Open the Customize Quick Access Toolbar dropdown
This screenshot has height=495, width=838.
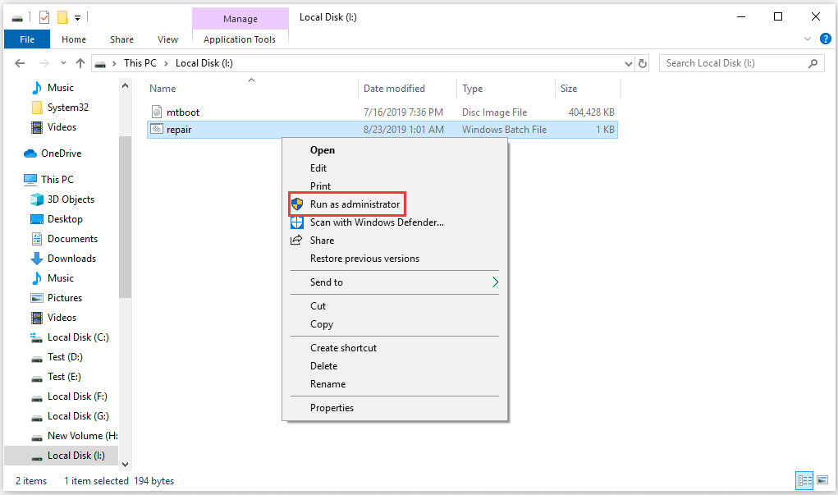[77, 18]
